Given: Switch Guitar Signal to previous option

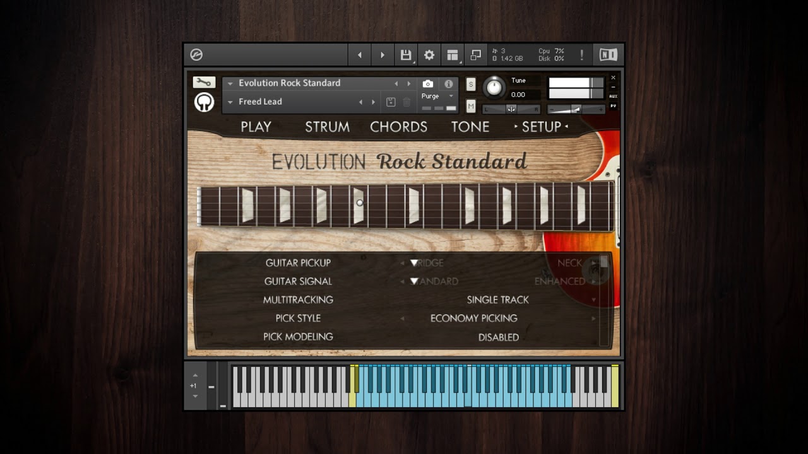Looking at the screenshot, I should point(403,281).
